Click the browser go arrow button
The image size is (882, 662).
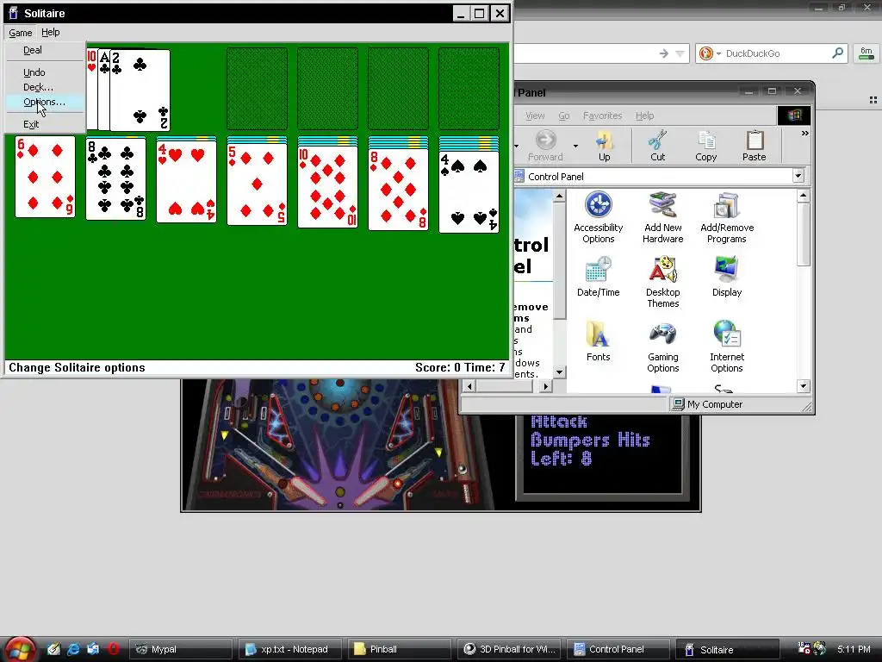click(x=664, y=53)
